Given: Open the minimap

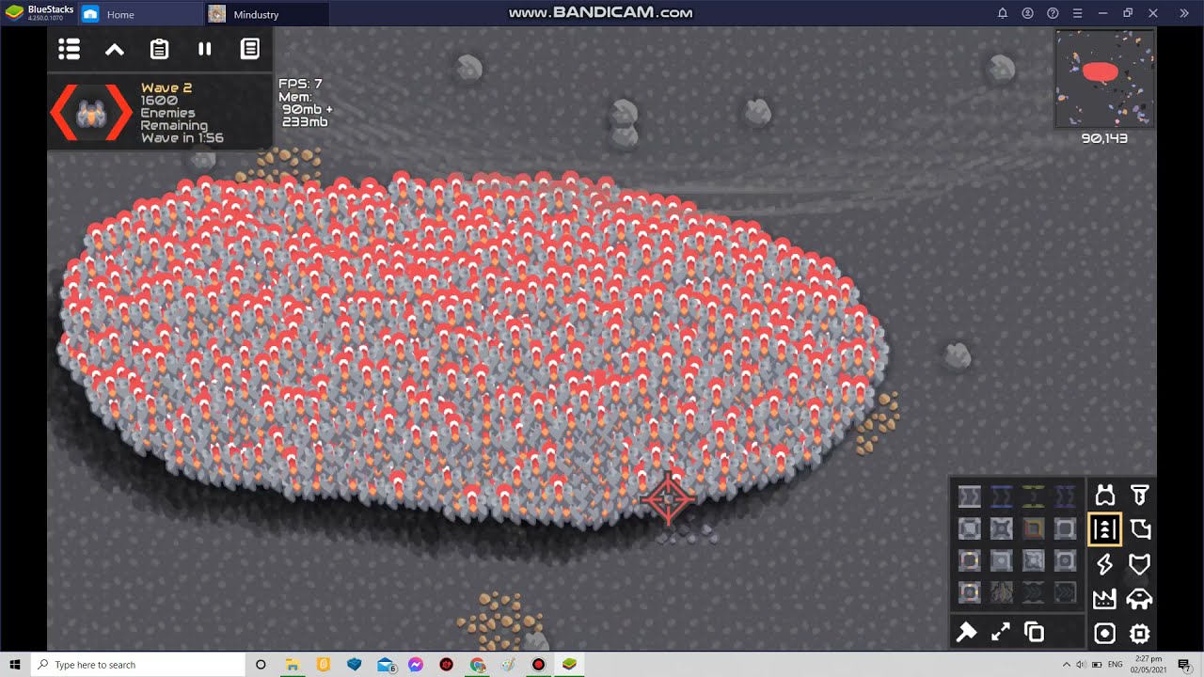Looking at the screenshot, I should pyautogui.click(x=1104, y=79).
